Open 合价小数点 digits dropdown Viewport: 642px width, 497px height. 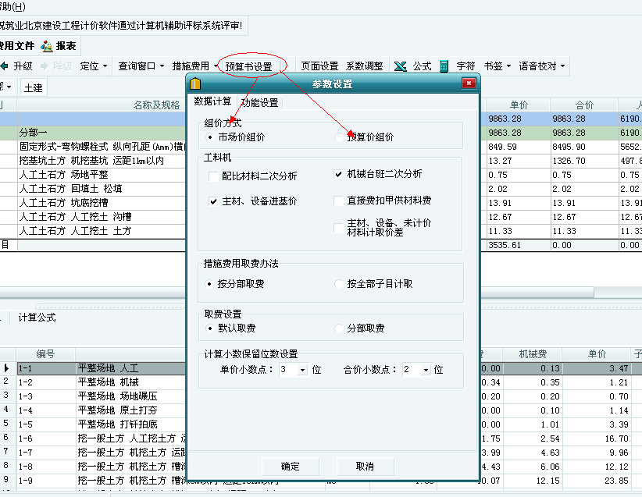(426, 370)
